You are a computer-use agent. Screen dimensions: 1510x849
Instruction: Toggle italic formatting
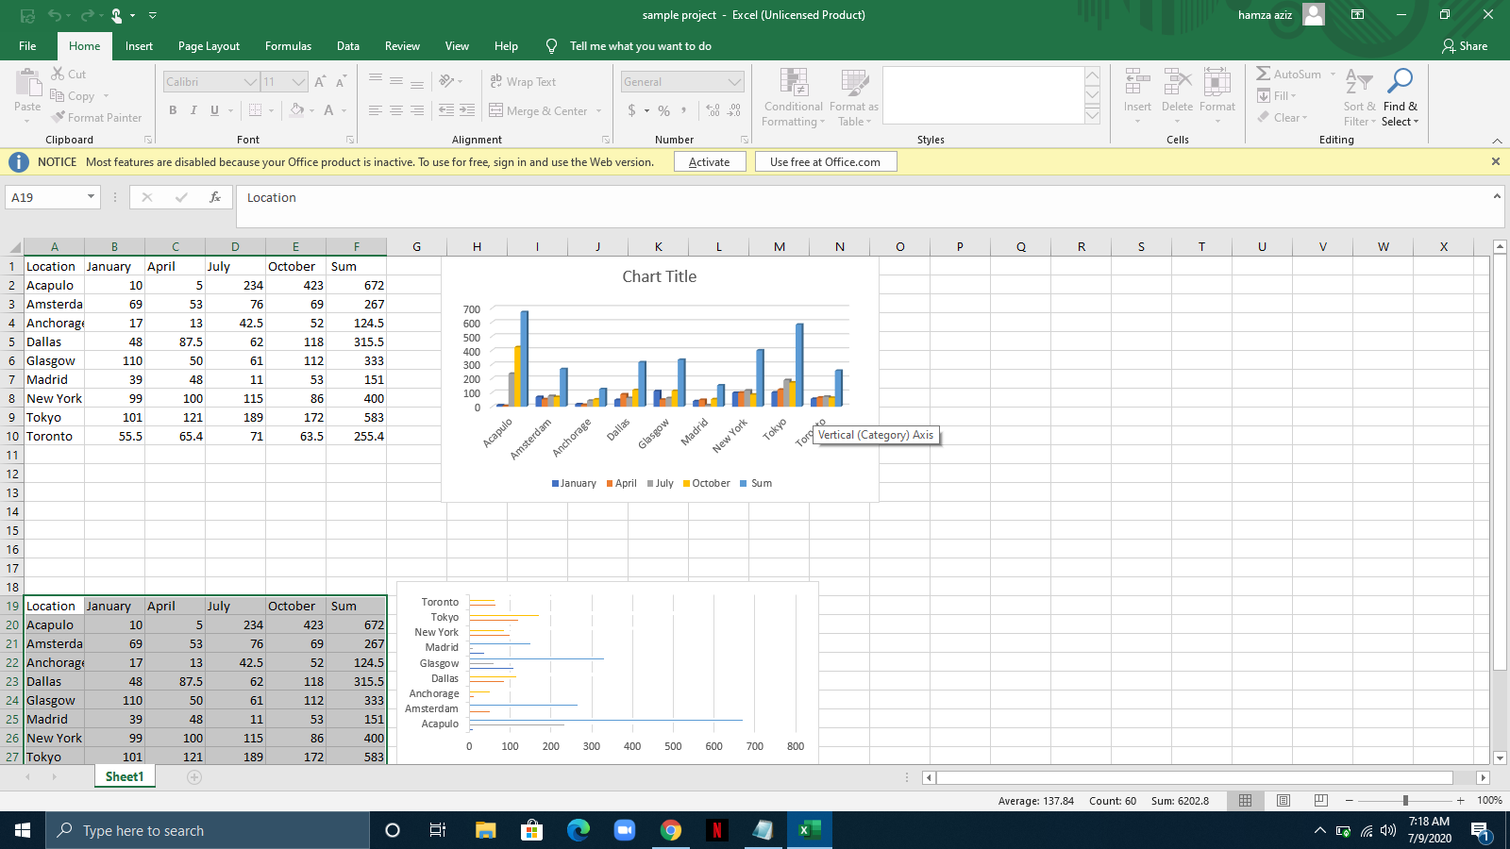tap(193, 110)
